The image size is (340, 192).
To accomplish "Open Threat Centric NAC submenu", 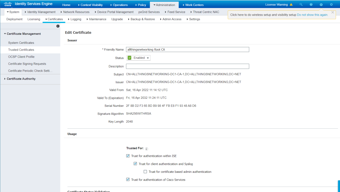I will click(x=205, y=12).
